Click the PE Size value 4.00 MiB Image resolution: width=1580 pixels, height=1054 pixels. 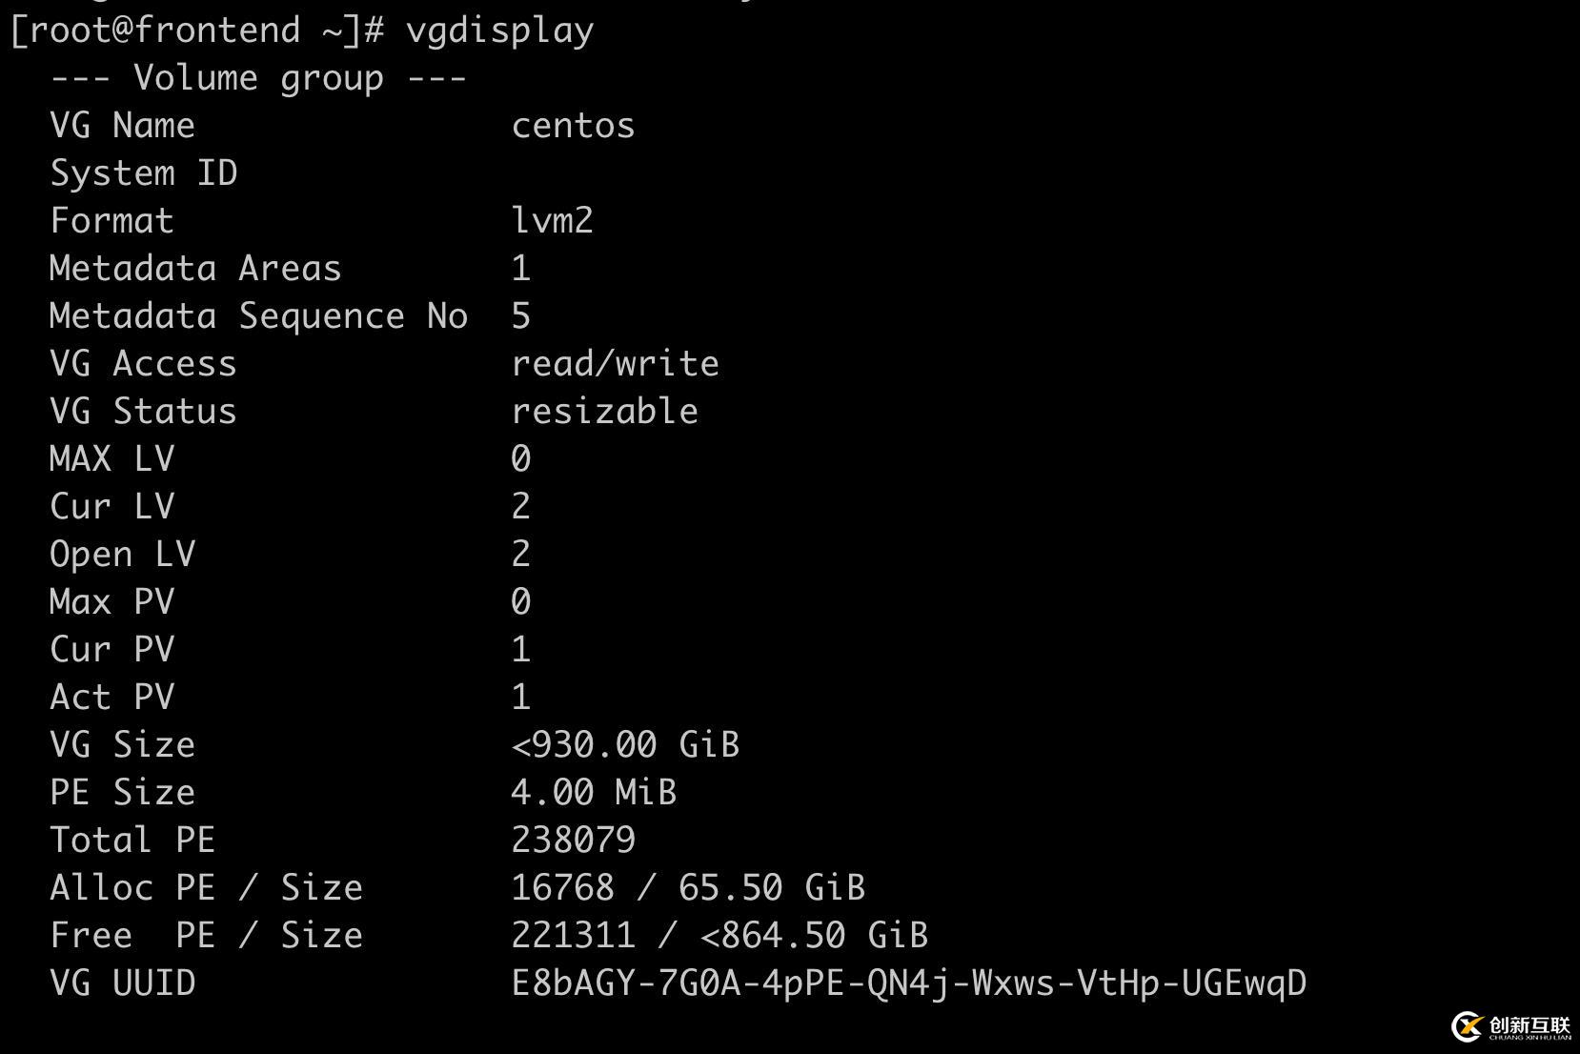(x=594, y=793)
